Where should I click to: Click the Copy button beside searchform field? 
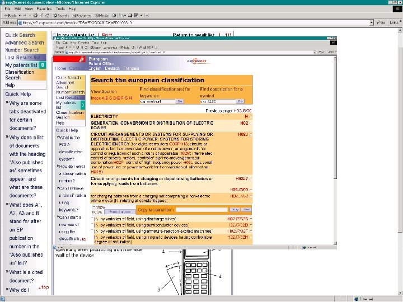(235, 210)
